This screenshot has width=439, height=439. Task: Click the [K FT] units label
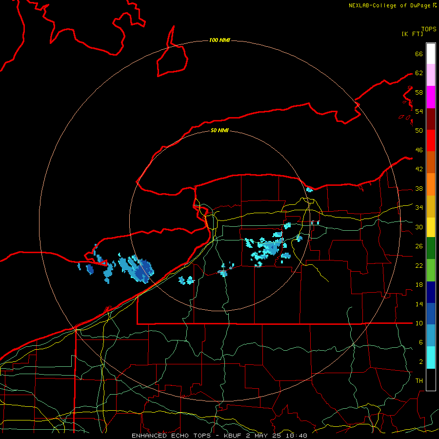[x=412, y=34]
